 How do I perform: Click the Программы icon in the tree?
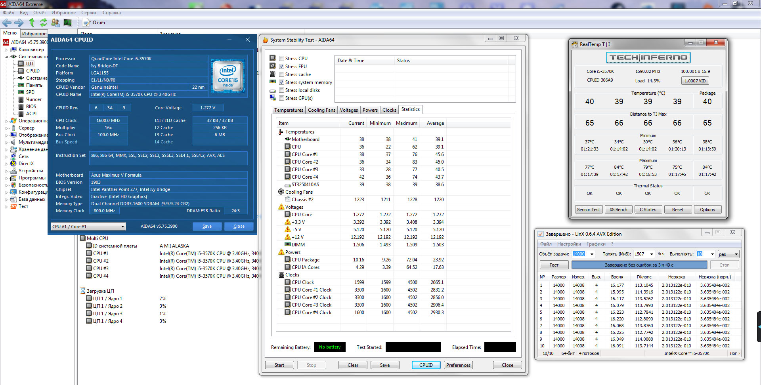click(13, 178)
